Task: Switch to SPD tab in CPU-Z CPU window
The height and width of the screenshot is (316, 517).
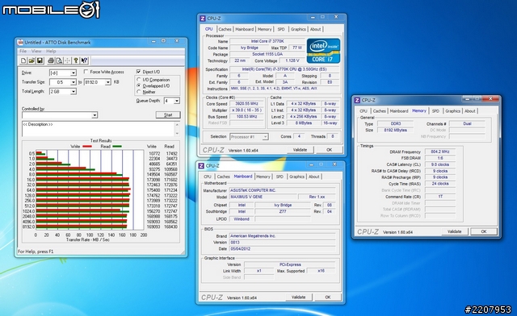Action: tap(281, 29)
